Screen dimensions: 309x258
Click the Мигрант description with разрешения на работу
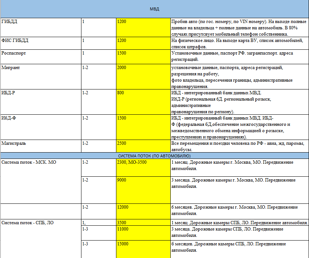pos(239,76)
